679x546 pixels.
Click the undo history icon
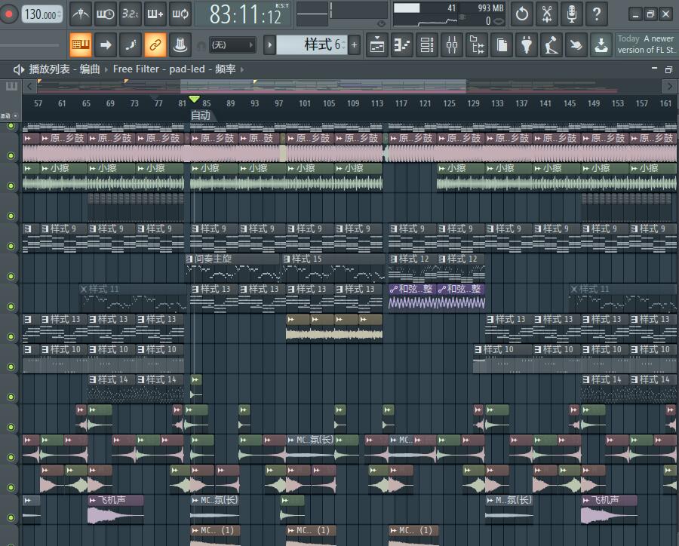(x=521, y=14)
